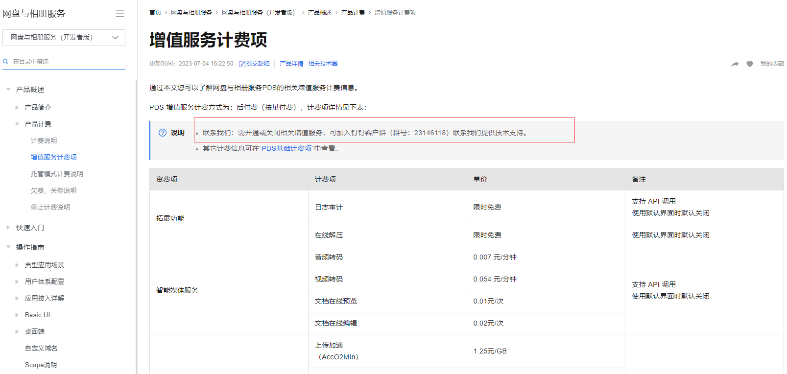Click the 智能媒体服务 category cell
The width and height of the screenshot is (787, 374).
[229, 290]
